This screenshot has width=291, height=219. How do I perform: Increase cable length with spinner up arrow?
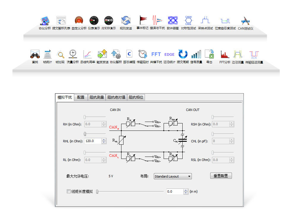[186, 190]
